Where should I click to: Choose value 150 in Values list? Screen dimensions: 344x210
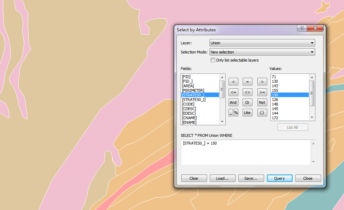(x=290, y=95)
